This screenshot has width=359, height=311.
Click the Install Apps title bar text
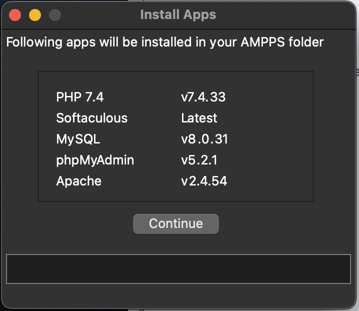pyautogui.click(x=178, y=14)
